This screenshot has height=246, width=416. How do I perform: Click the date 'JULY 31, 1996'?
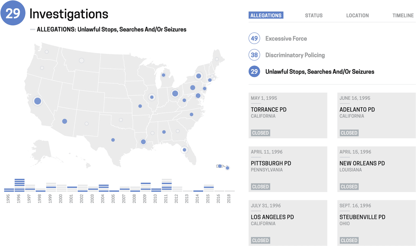266,206
